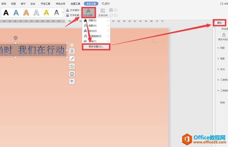Open the 安全 security tab
228x147 pixels.
pos(33,4)
